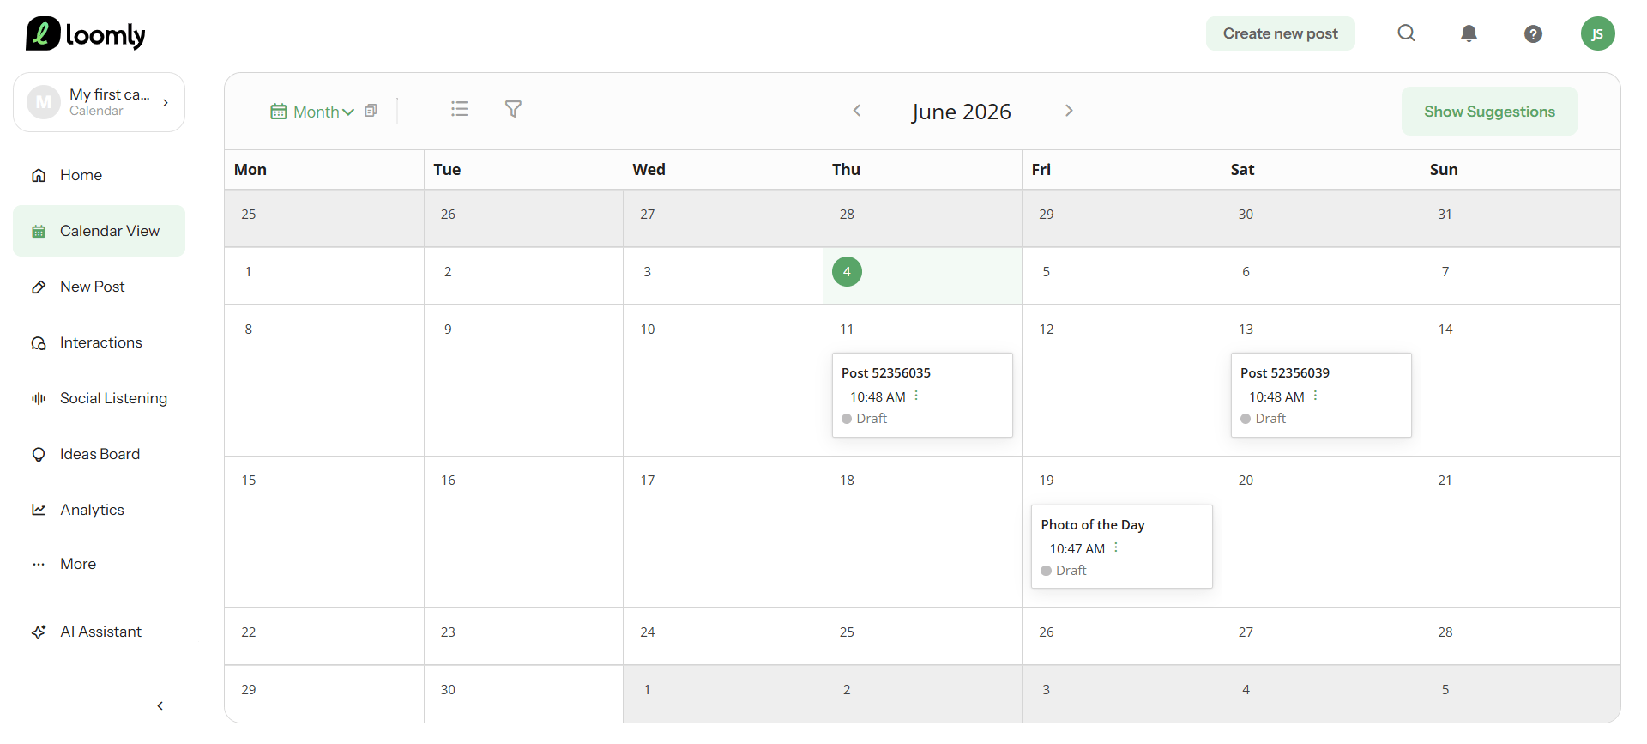The height and width of the screenshot is (744, 1647).
Task: Open Photo of the Day options dots
Action: tap(1115, 547)
